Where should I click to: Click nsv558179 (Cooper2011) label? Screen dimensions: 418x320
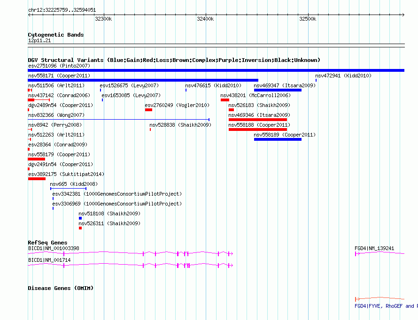pyautogui.click(x=59, y=154)
